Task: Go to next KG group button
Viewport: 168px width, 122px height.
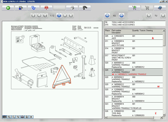Action: 122,16
